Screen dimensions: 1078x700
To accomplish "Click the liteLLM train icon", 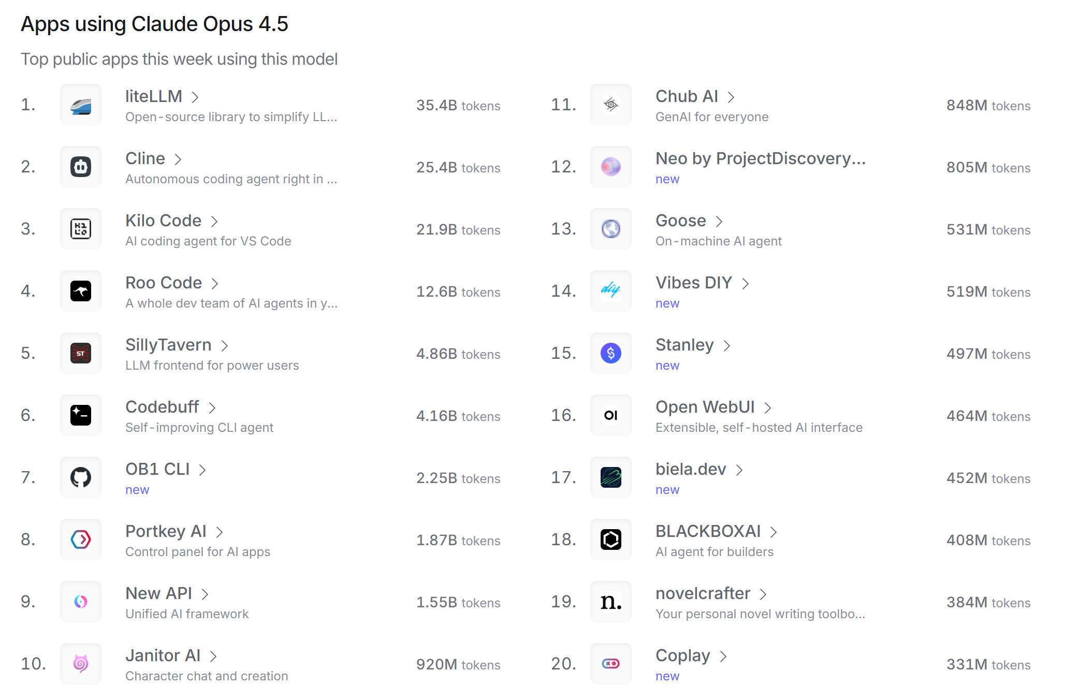I will pyautogui.click(x=81, y=105).
